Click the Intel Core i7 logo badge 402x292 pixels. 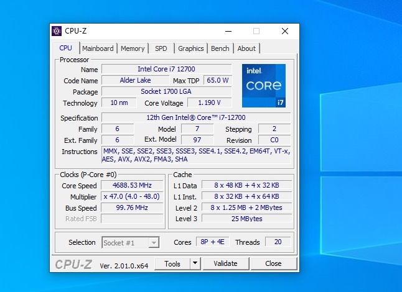[264, 86]
